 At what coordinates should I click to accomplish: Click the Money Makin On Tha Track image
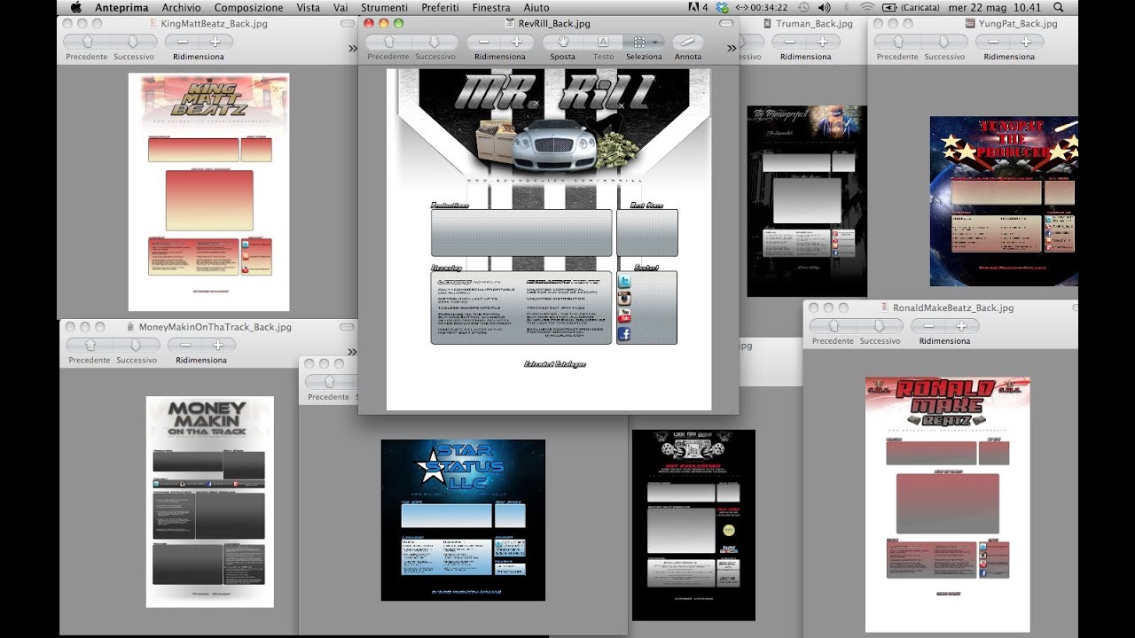tap(209, 502)
